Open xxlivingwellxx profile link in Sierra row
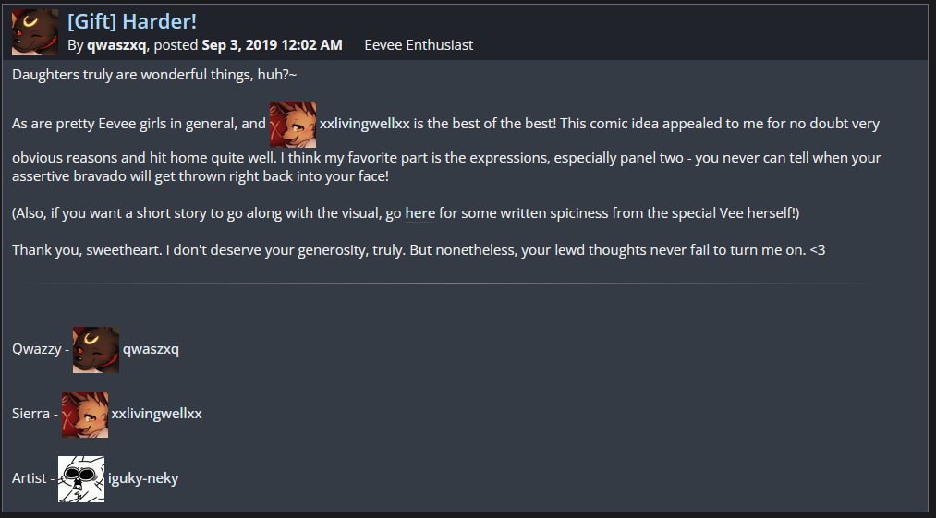 click(x=156, y=414)
